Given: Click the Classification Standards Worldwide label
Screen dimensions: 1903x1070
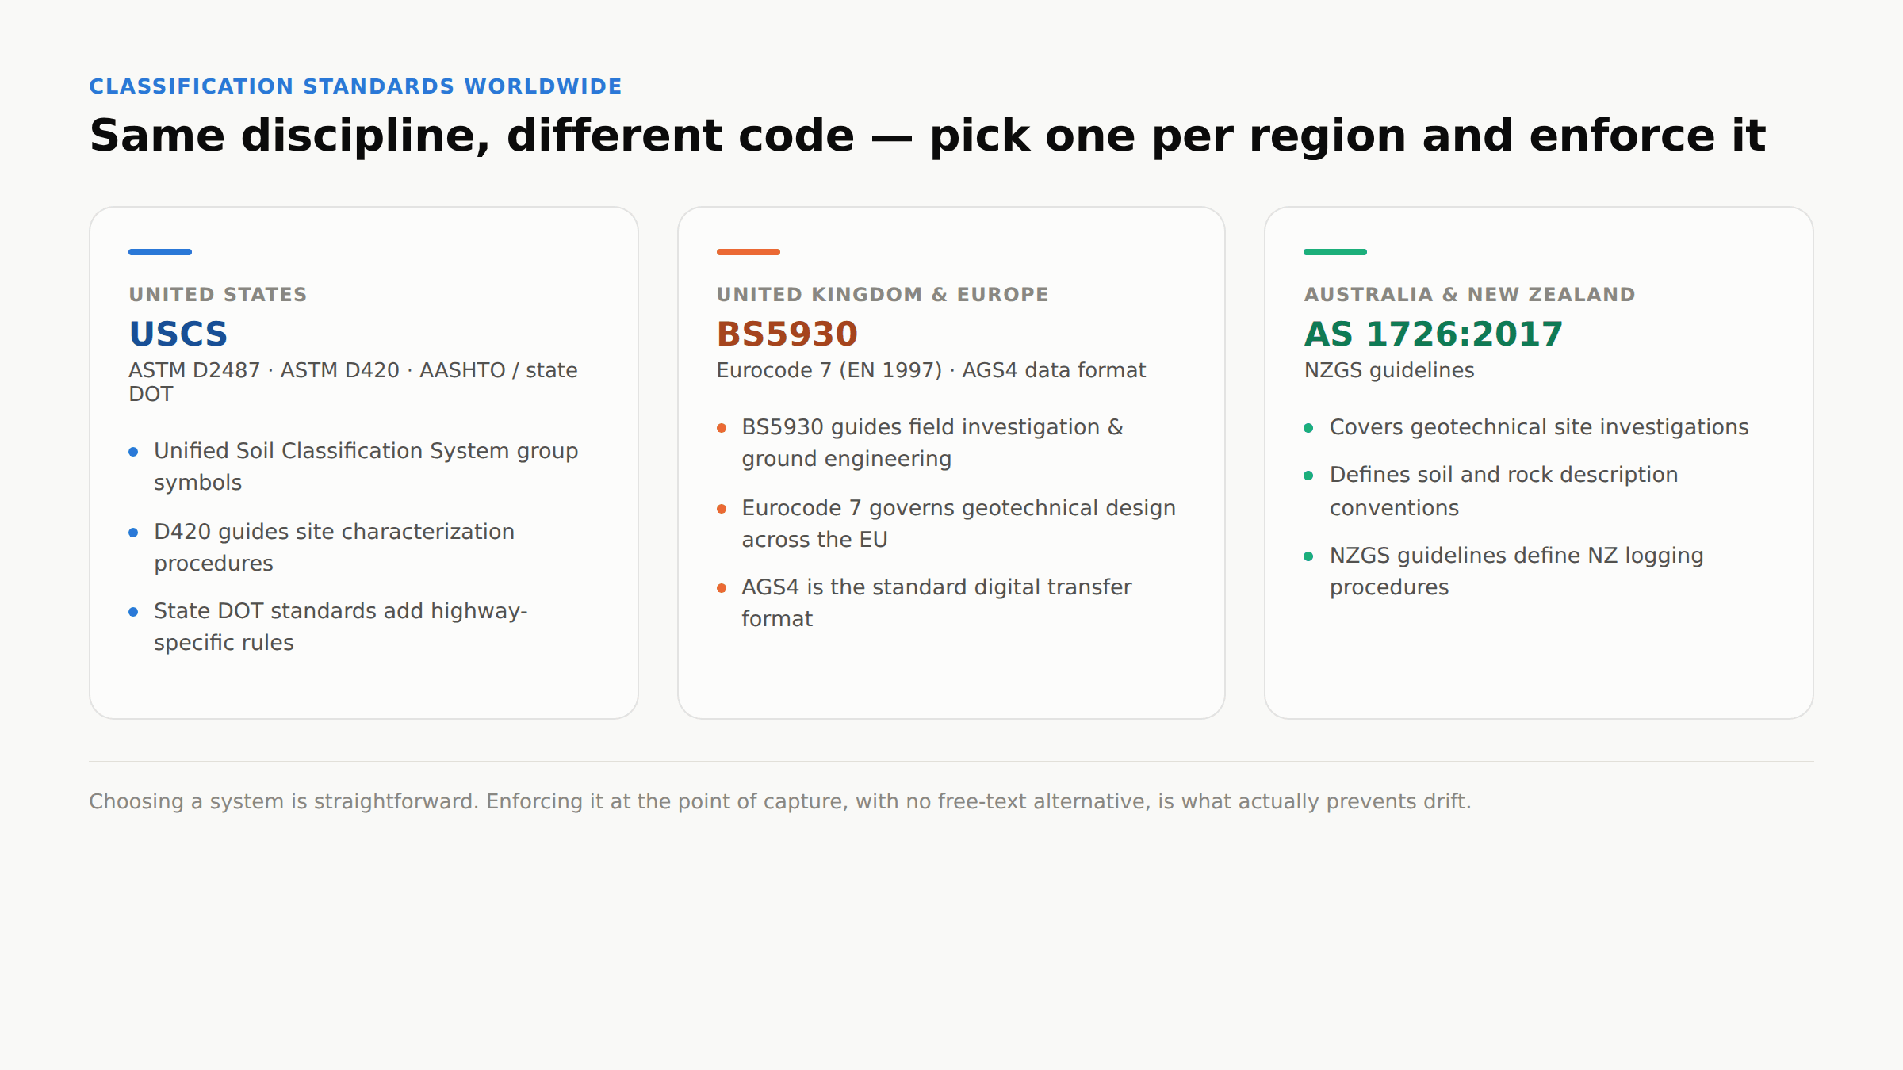Looking at the screenshot, I should 355,86.
